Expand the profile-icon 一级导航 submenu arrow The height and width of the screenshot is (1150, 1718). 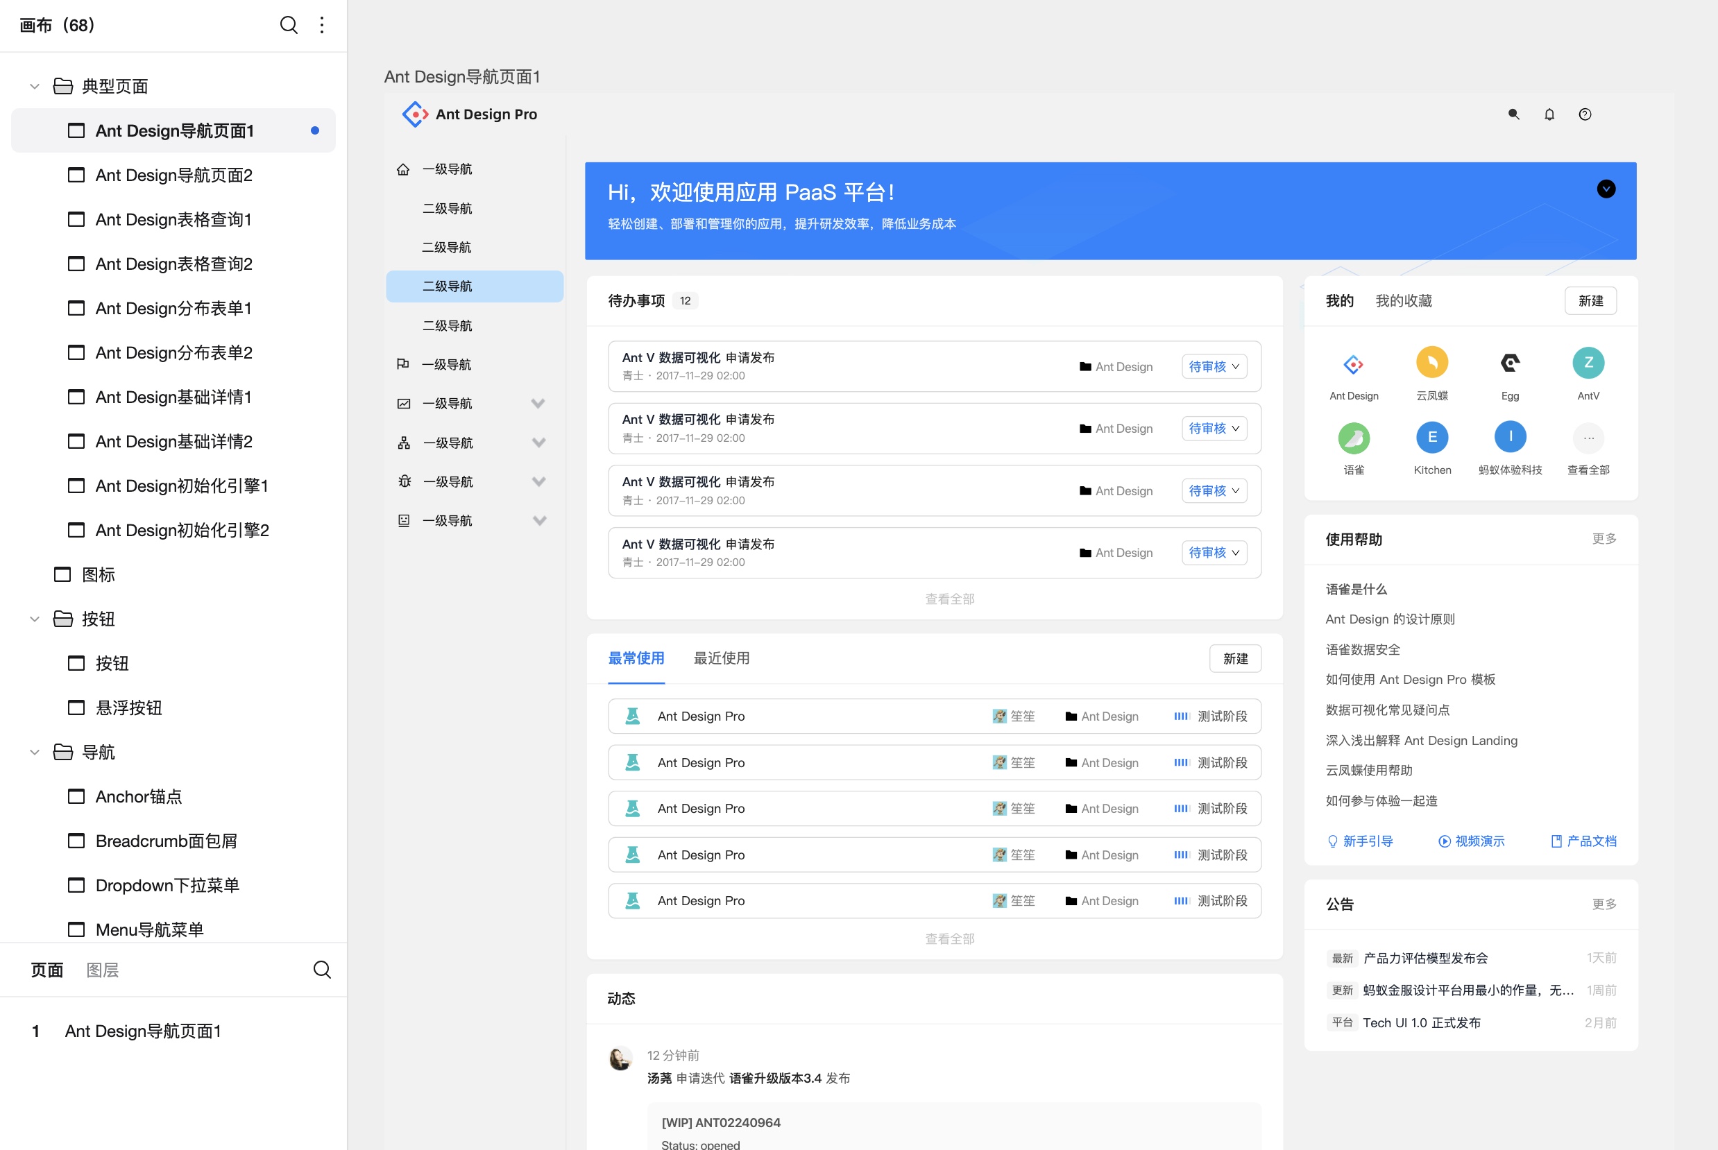[x=539, y=521]
